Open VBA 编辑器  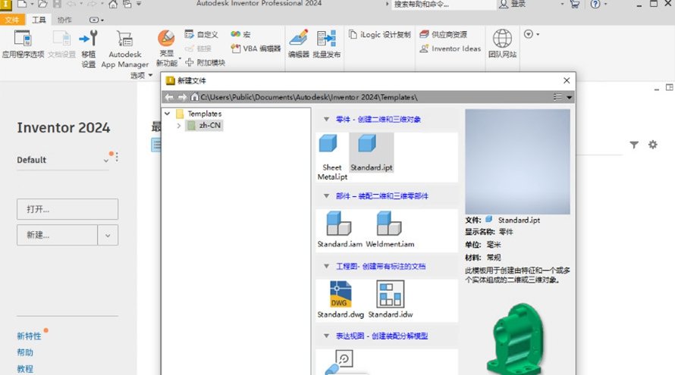pyautogui.click(x=256, y=48)
